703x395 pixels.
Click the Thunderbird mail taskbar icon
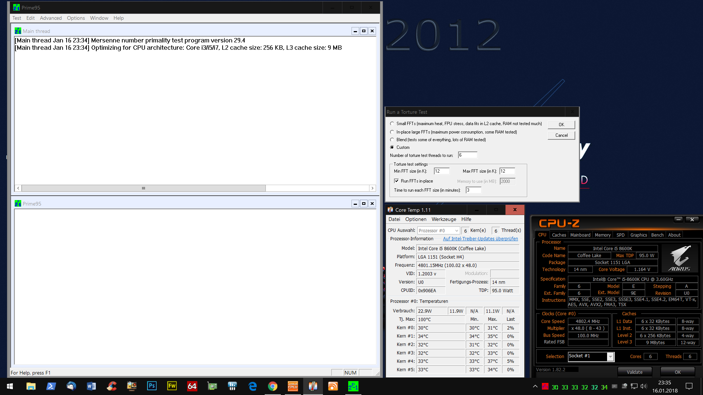tap(71, 386)
